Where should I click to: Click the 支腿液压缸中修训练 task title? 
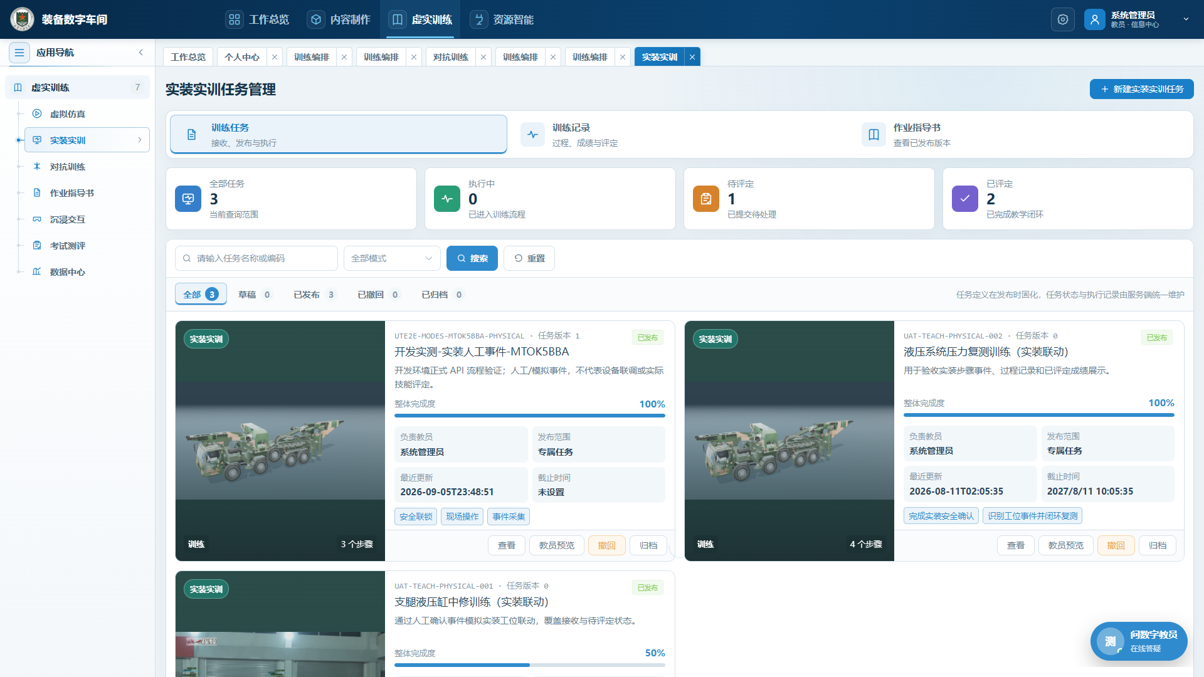[472, 602]
